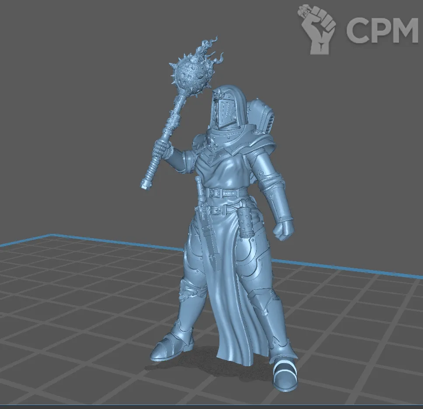Click the CPM watermark text
Image resolution: width=423 pixels, height=409 pixels.
381,31
